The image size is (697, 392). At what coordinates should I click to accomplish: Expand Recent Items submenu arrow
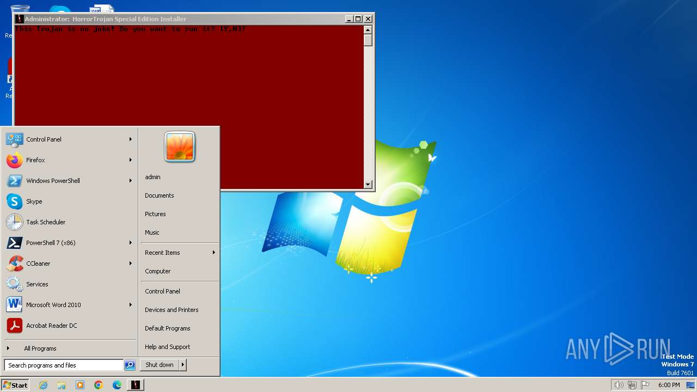pyautogui.click(x=214, y=253)
